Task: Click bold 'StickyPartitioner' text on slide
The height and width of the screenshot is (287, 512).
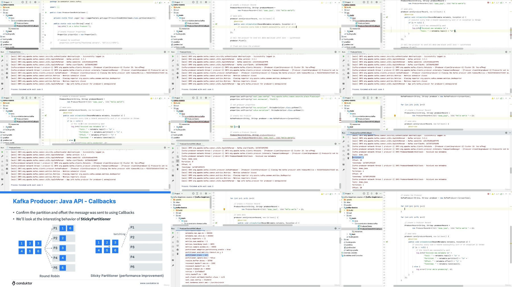Action: pyautogui.click(x=96, y=219)
